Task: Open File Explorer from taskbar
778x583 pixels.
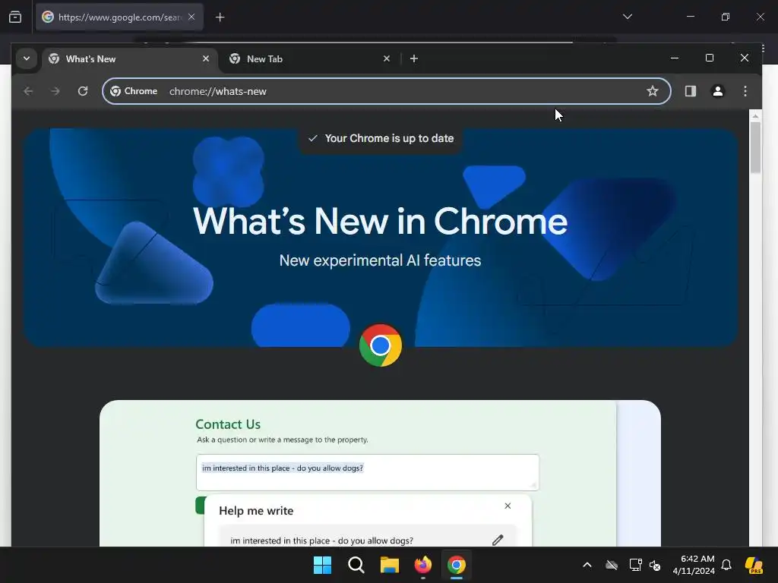Action: coord(390,565)
